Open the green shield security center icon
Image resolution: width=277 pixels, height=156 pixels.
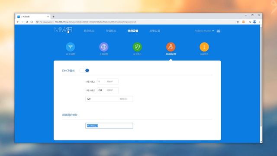pyautogui.click(x=137, y=47)
